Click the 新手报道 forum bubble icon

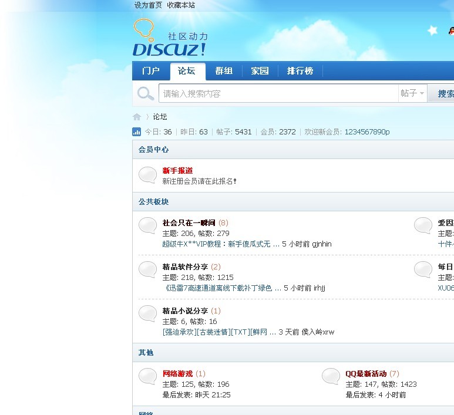pyautogui.click(x=147, y=175)
